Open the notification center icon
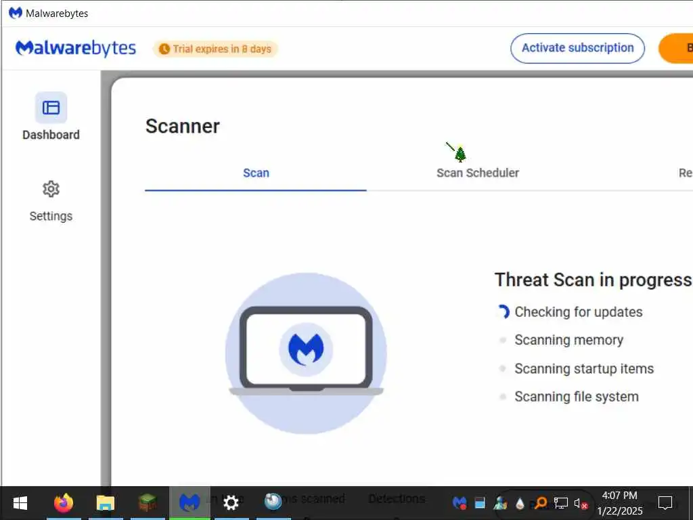Screen dimensions: 693x520 pos(665,503)
